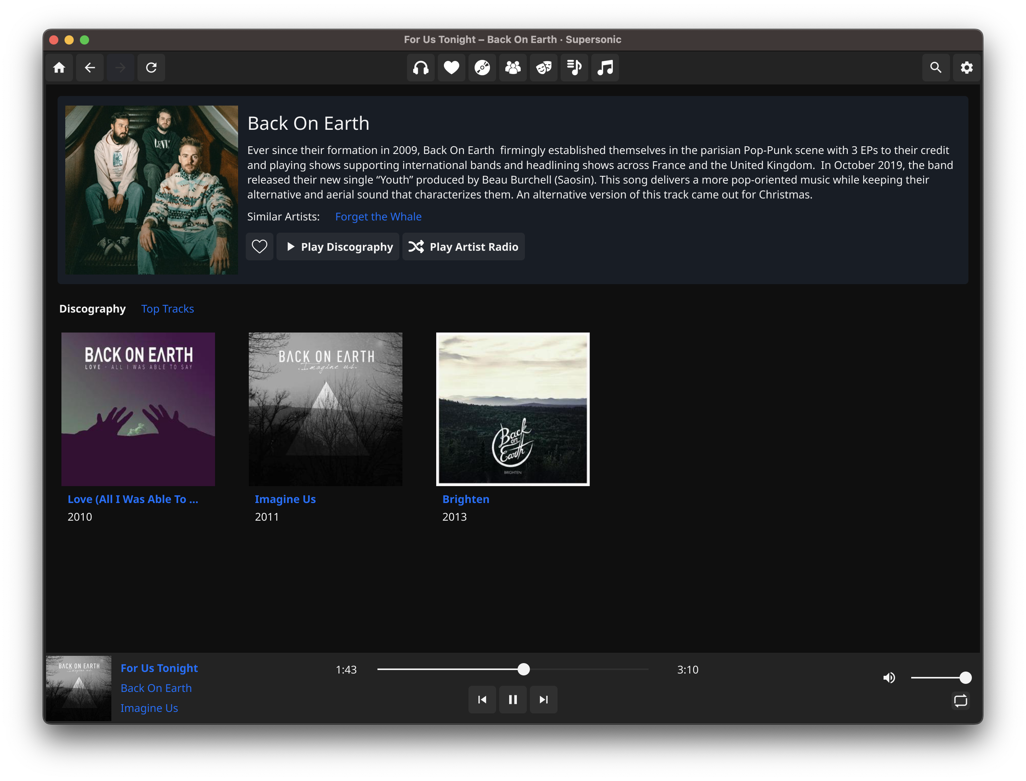Click Play Discography button
This screenshot has height=781, width=1026.
(x=338, y=247)
